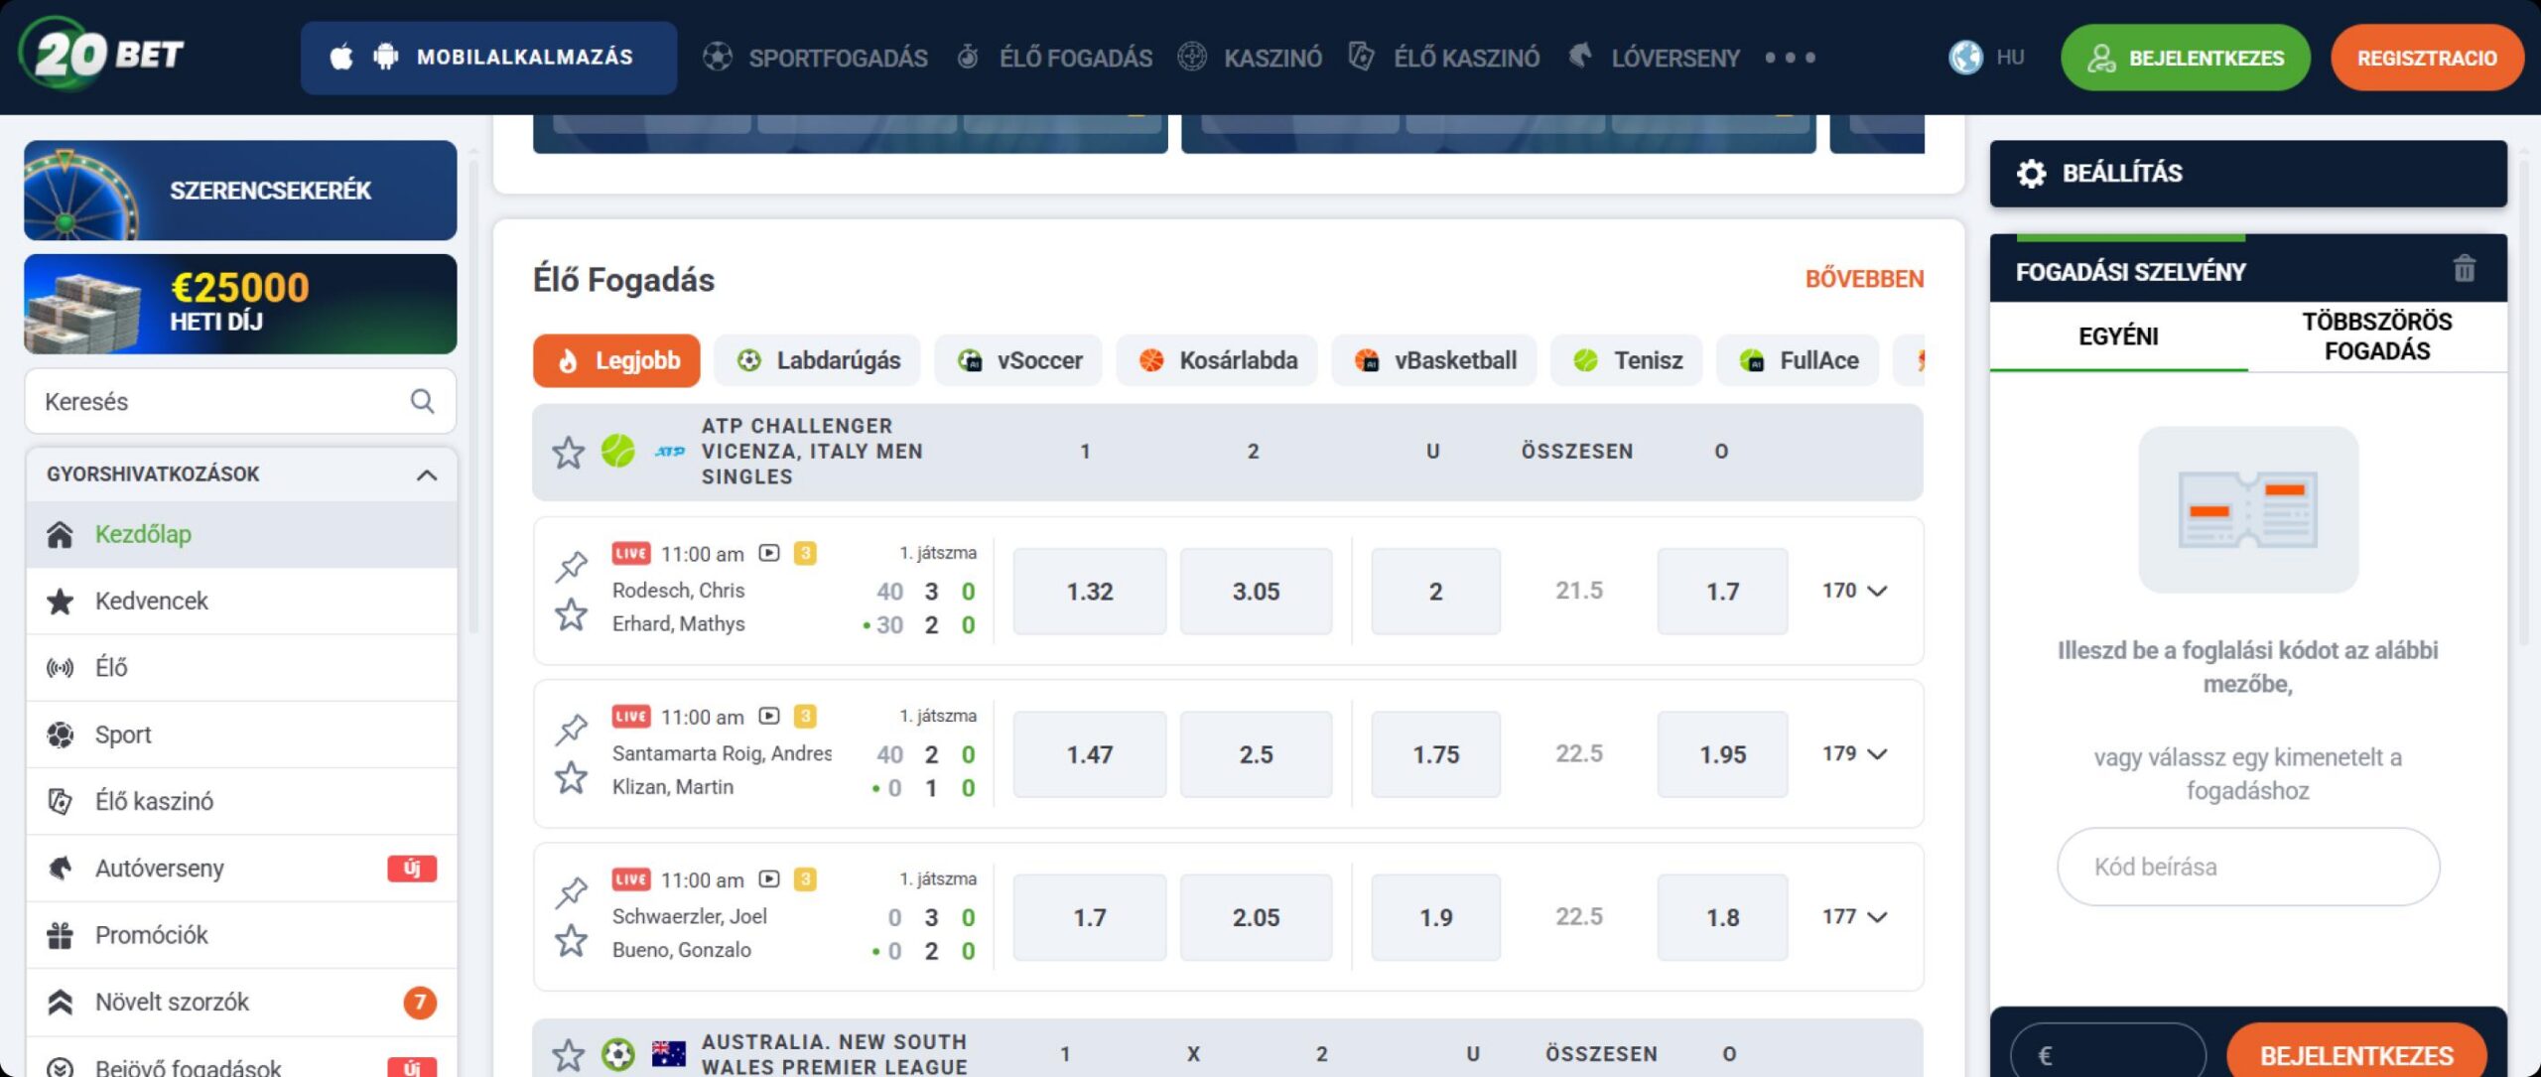Favorite the Schwaerzler vs Bueno match star
This screenshot has height=1077, width=2541.
pyautogui.click(x=571, y=940)
